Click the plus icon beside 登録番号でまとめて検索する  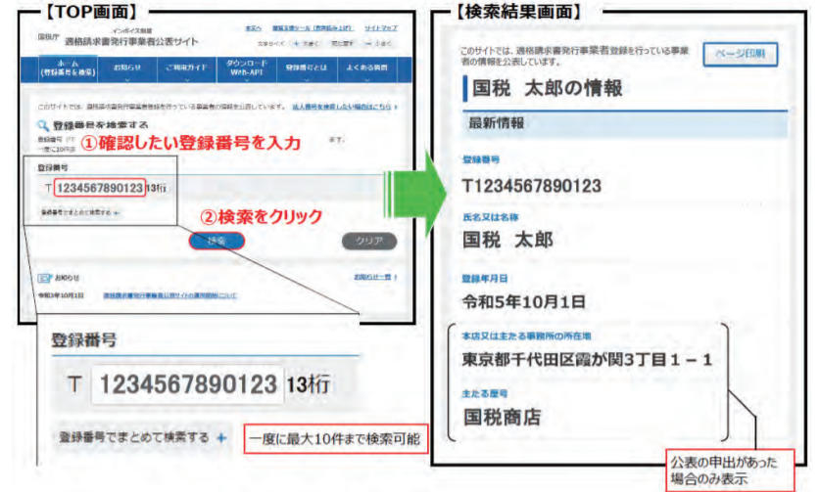point(222,437)
